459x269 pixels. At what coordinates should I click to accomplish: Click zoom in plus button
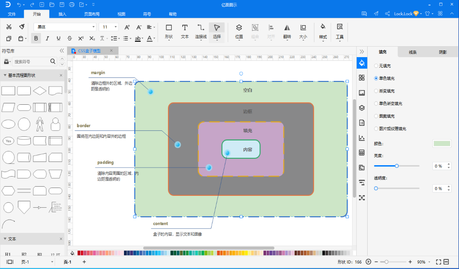410,262
